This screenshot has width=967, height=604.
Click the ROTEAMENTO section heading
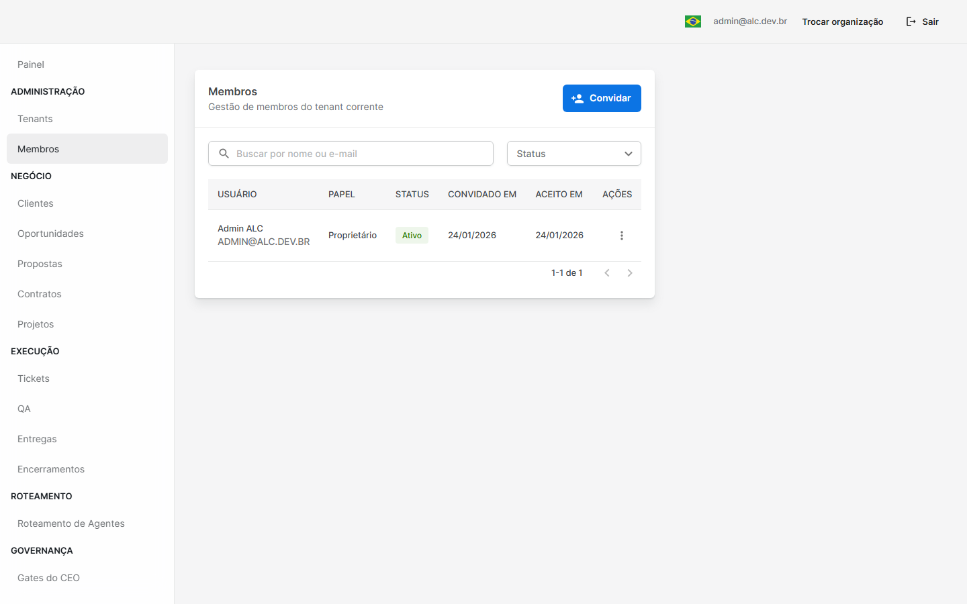coord(42,496)
